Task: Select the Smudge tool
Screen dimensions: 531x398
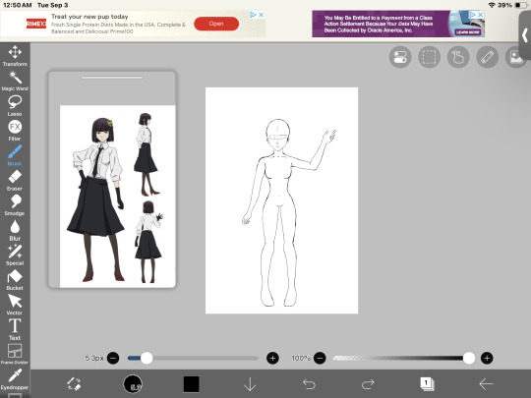Action: (x=15, y=205)
